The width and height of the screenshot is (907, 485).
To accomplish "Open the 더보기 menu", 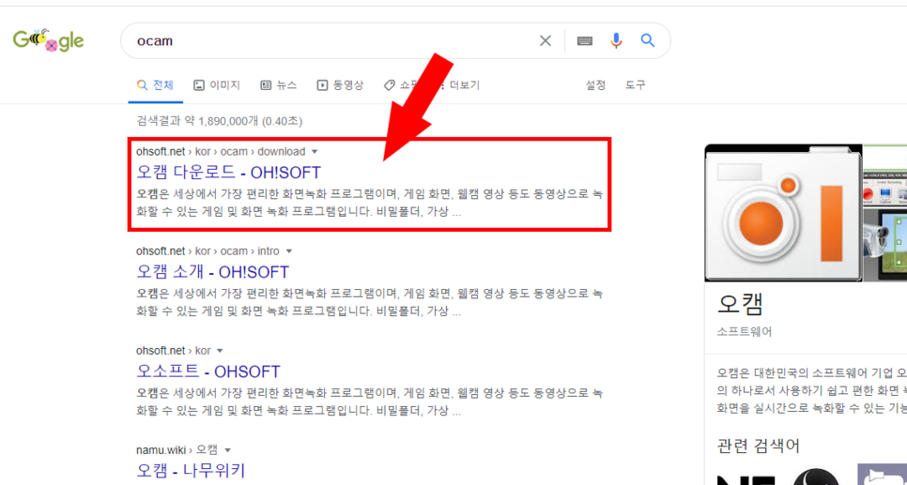I will (x=460, y=85).
